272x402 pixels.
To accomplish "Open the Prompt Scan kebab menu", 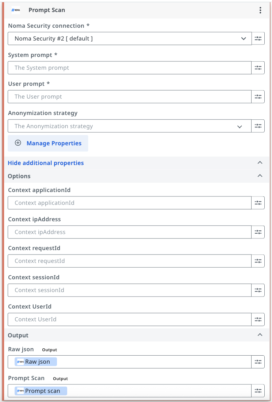I will (260, 10).
